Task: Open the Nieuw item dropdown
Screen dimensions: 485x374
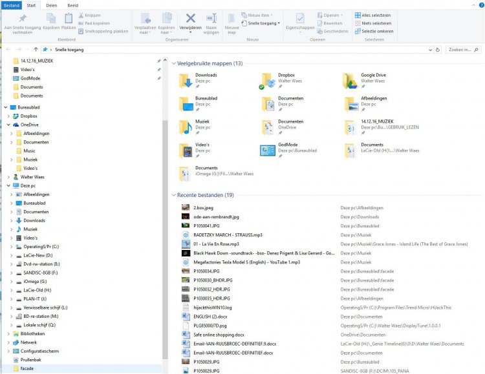Action: click(259, 15)
